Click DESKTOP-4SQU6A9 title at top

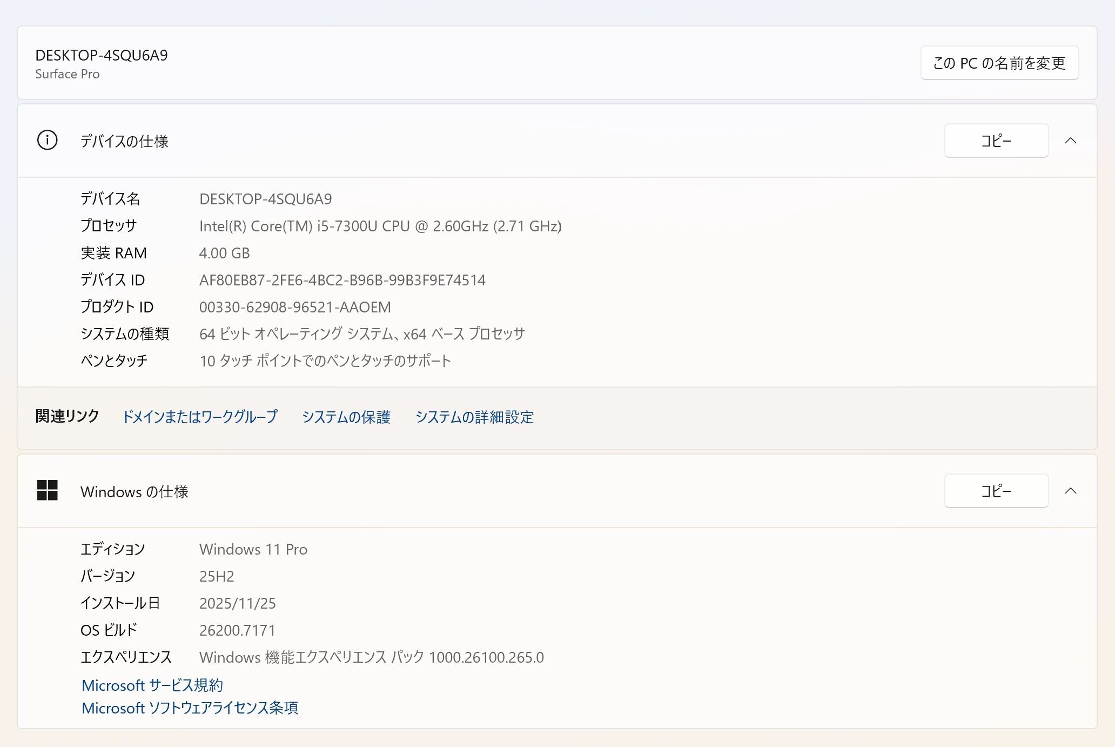(x=102, y=55)
